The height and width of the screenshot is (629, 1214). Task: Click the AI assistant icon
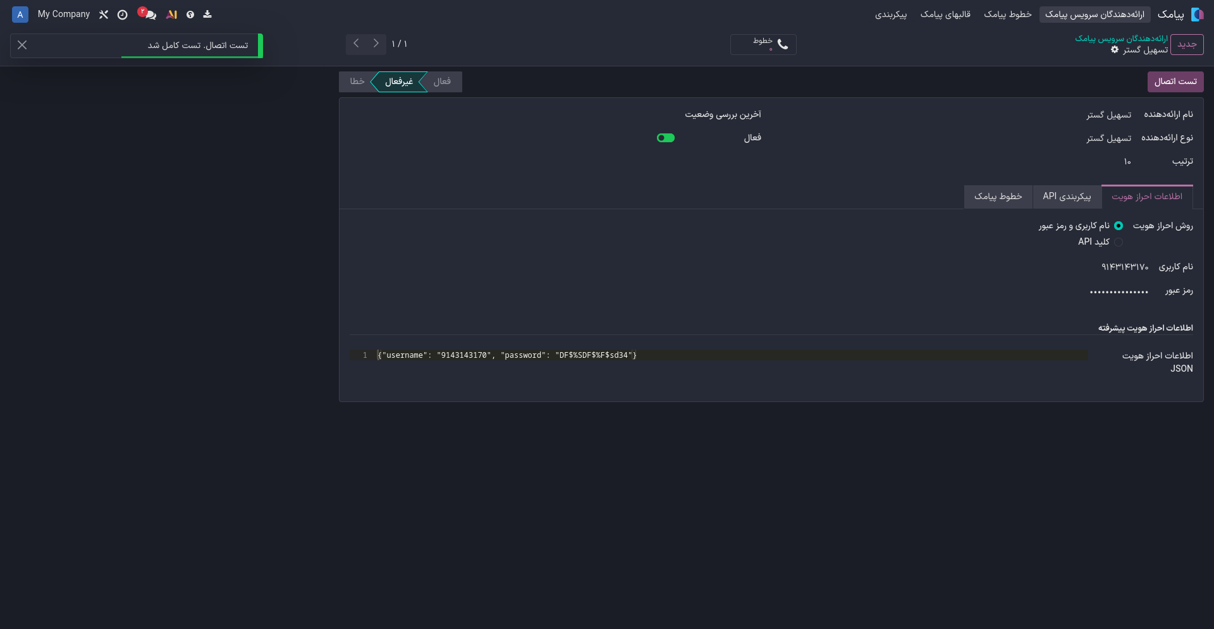pos(171,15)
